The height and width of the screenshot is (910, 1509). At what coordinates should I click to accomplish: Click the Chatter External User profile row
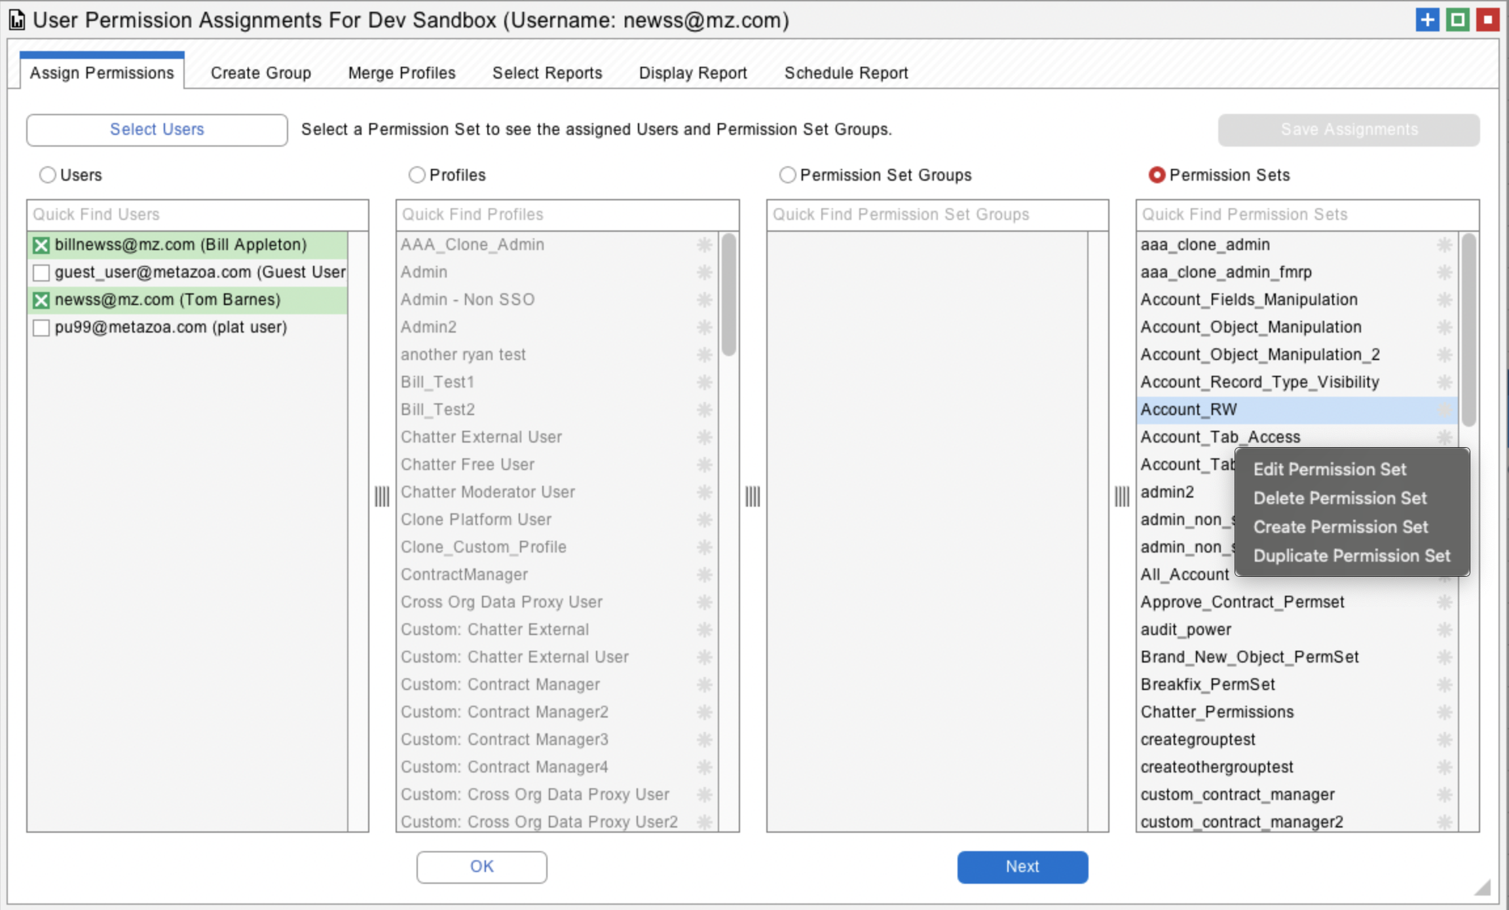(x=557, y=437)
